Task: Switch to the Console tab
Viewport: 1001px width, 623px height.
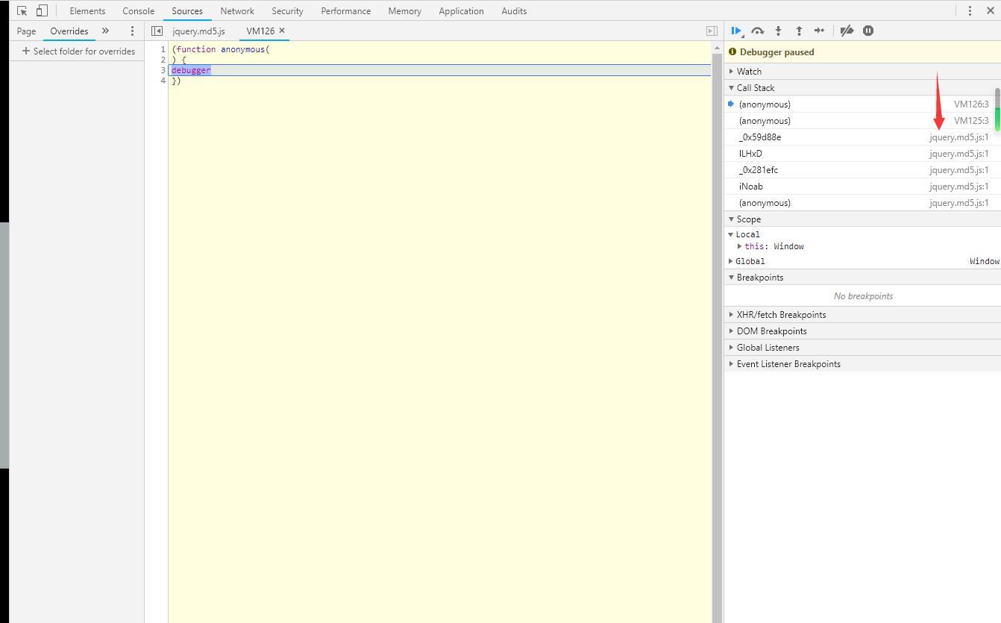Action: point(139,11)
